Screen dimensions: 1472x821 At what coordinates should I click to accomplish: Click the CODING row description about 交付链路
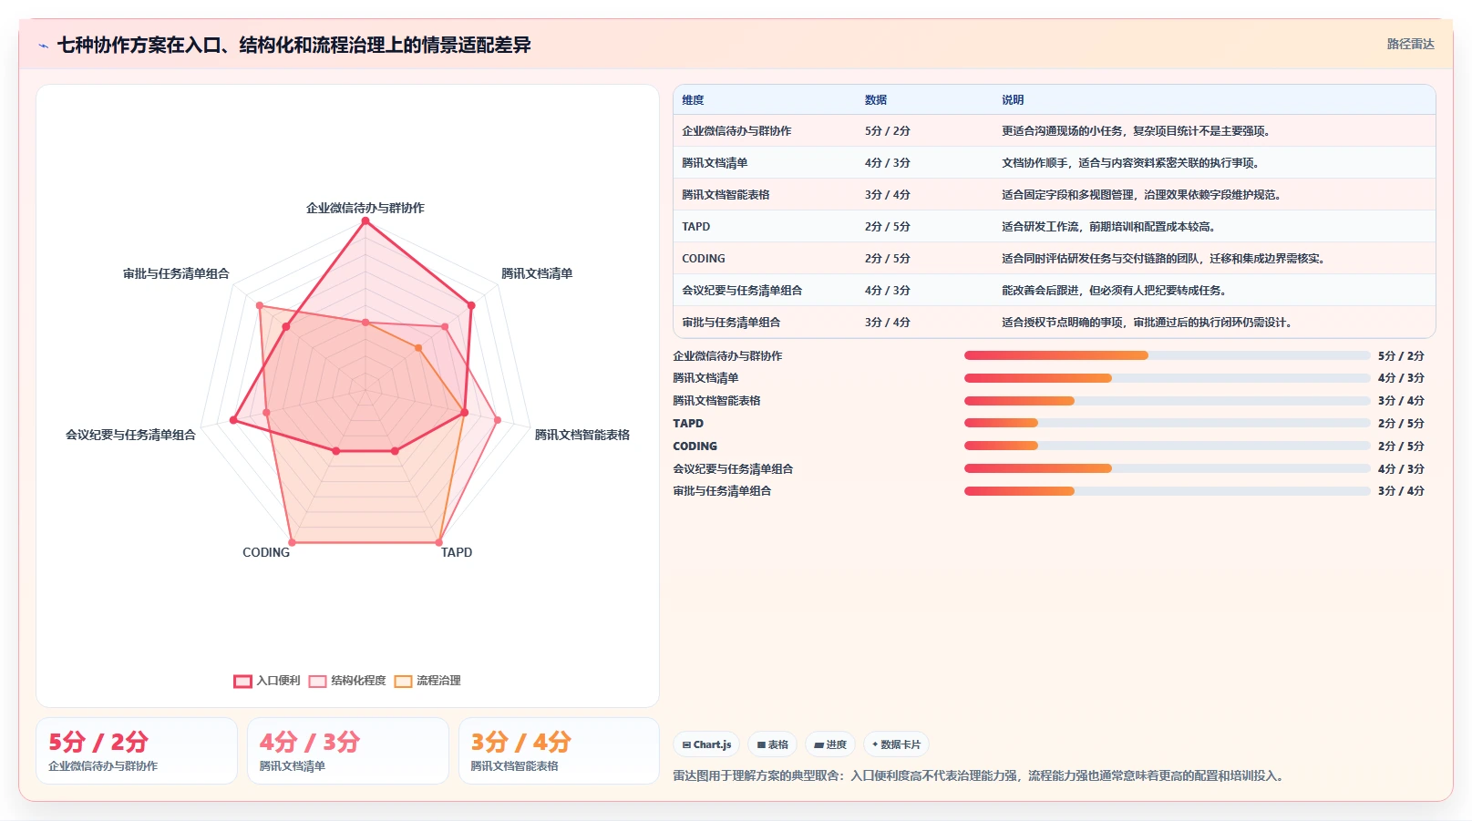(1163, 259)
